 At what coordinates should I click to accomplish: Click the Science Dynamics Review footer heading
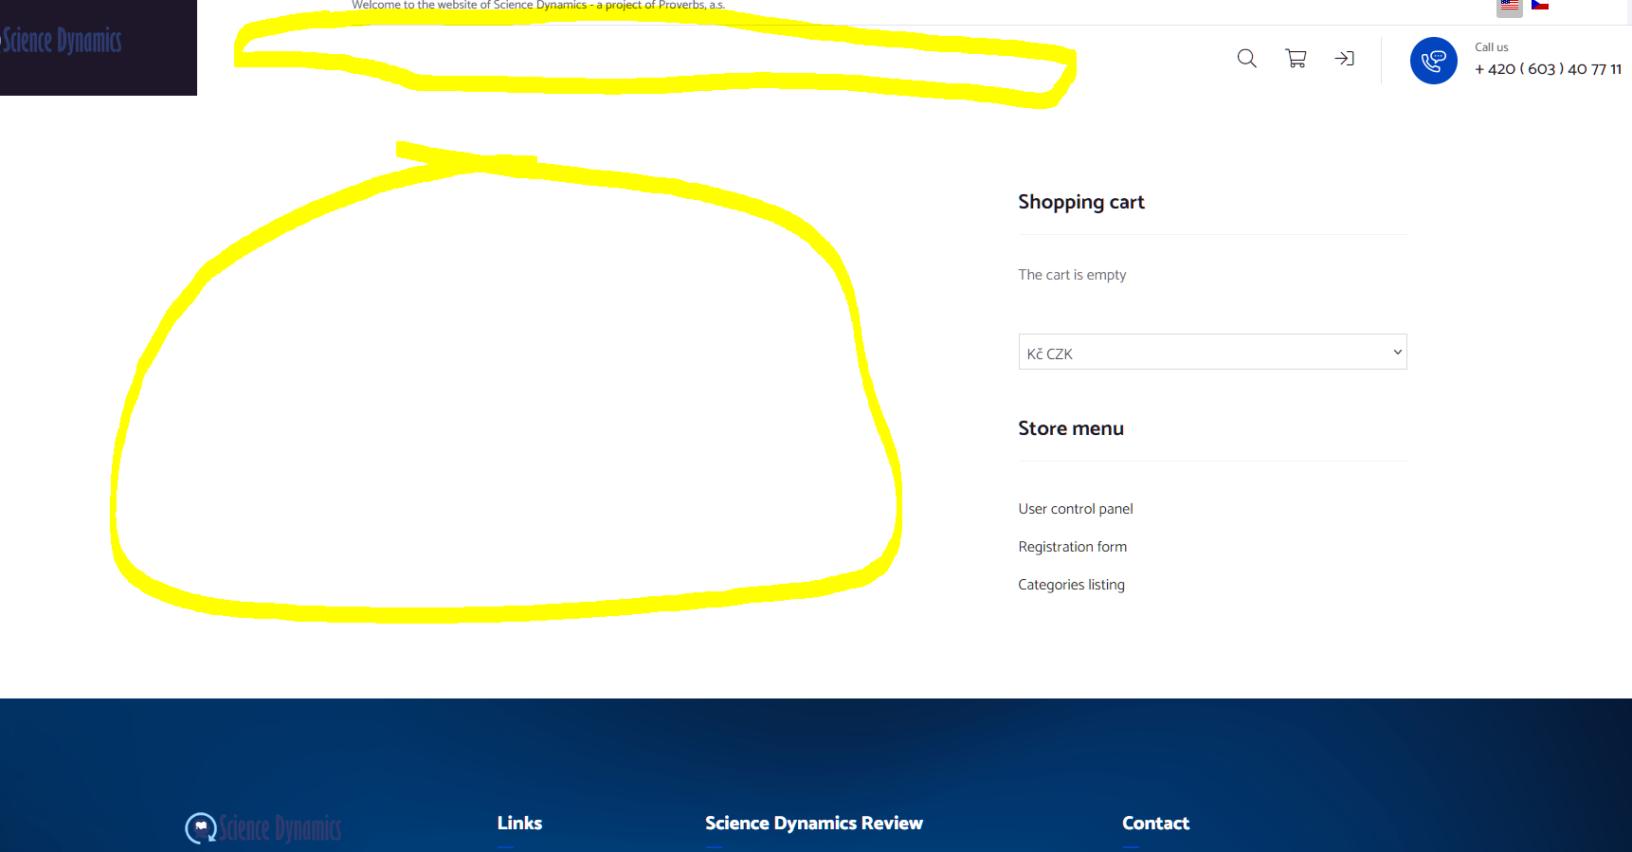[x=814, y=824]
